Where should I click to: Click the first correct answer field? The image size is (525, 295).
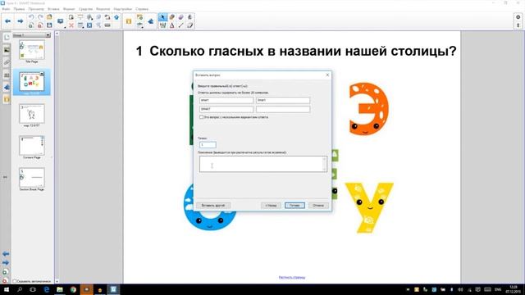[x=226, y=100]
